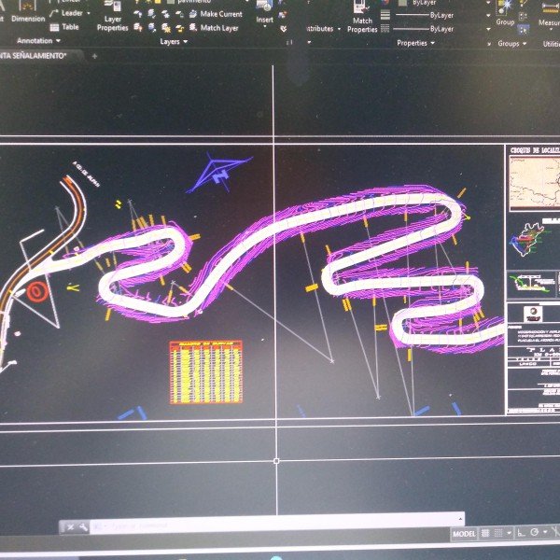Screen dimensions: 560x560
Task: Toggle grid display in status bar
Action: tap(487, 534)
